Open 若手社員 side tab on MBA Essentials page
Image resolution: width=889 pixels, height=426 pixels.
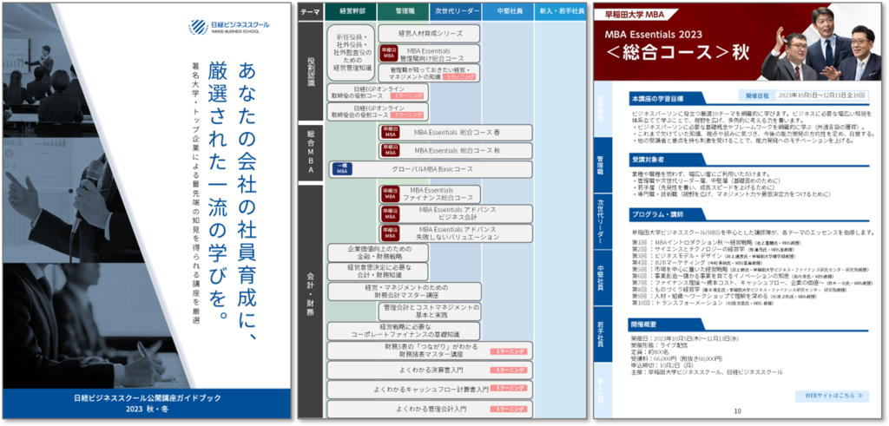coord(603,334)
